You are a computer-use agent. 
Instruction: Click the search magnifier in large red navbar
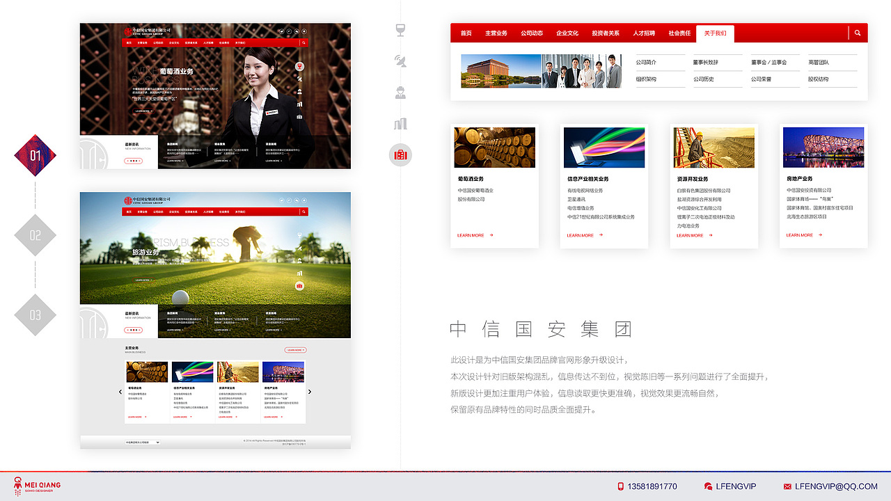click(858, 33)
